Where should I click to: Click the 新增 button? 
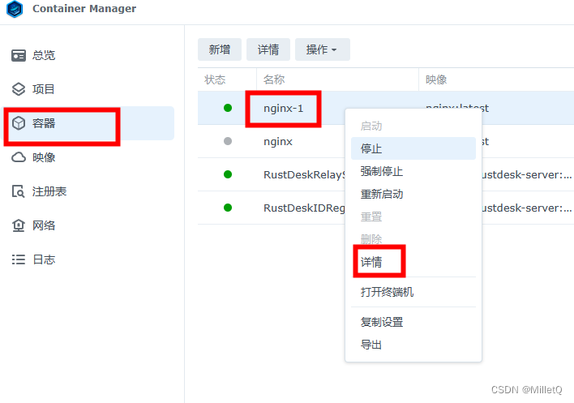coord(220,49)
